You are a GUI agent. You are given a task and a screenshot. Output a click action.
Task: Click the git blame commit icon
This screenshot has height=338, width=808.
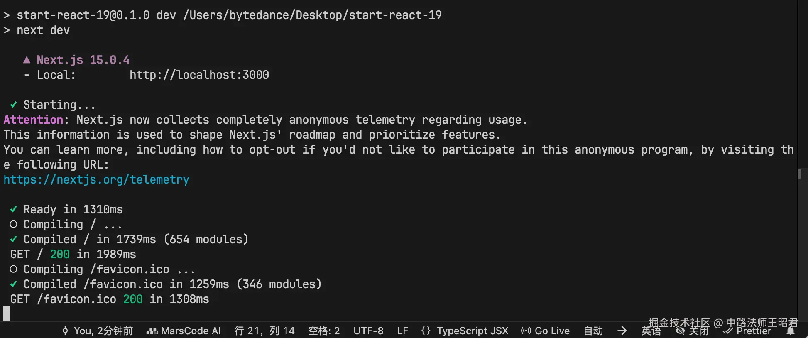65,331
